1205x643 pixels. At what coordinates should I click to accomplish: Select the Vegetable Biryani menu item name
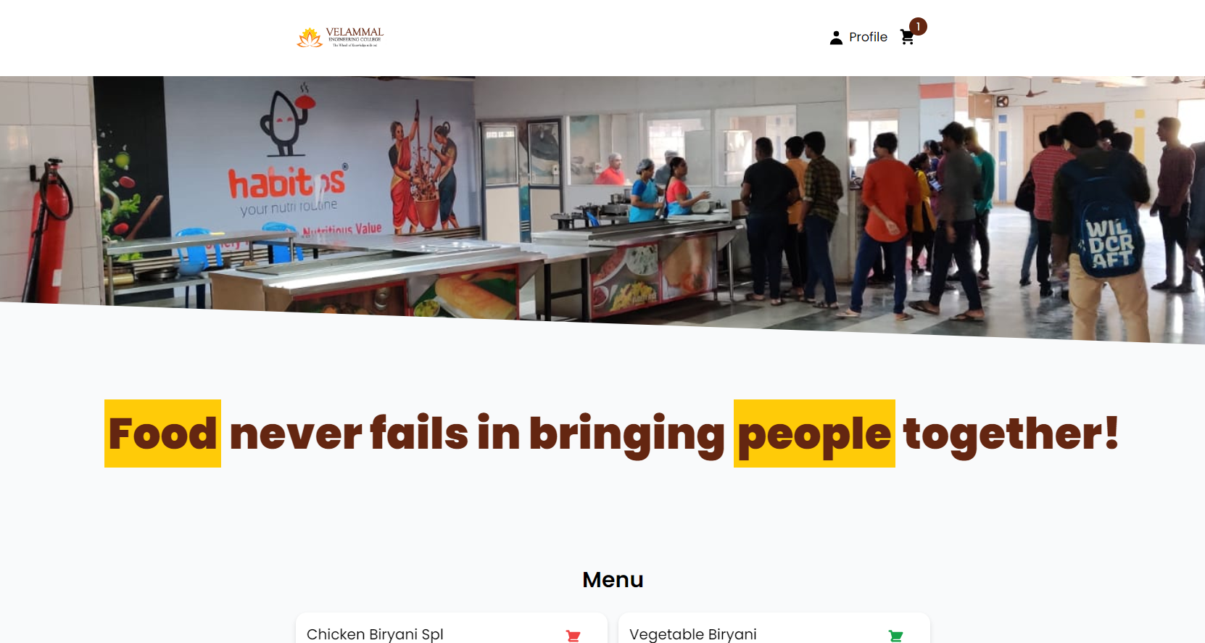pos(693,634)
